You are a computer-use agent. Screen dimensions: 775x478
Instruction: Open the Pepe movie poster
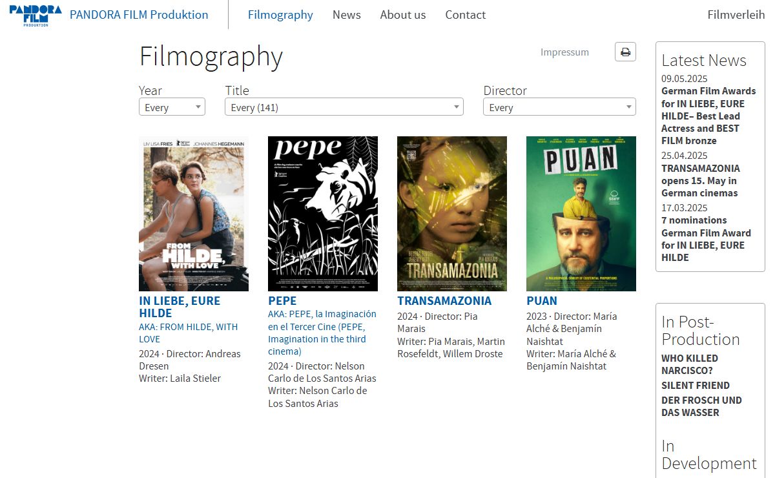tap(323, 214)
